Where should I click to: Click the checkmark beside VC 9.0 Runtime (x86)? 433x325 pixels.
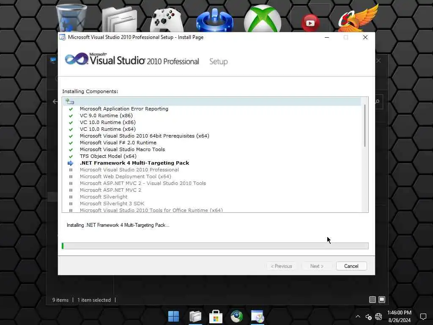pos(71,116)
